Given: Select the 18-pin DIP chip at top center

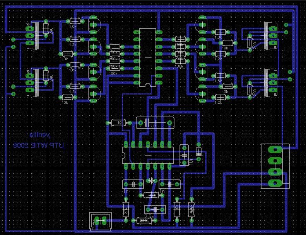Looking at the screenshot, I should coord(147,57).
